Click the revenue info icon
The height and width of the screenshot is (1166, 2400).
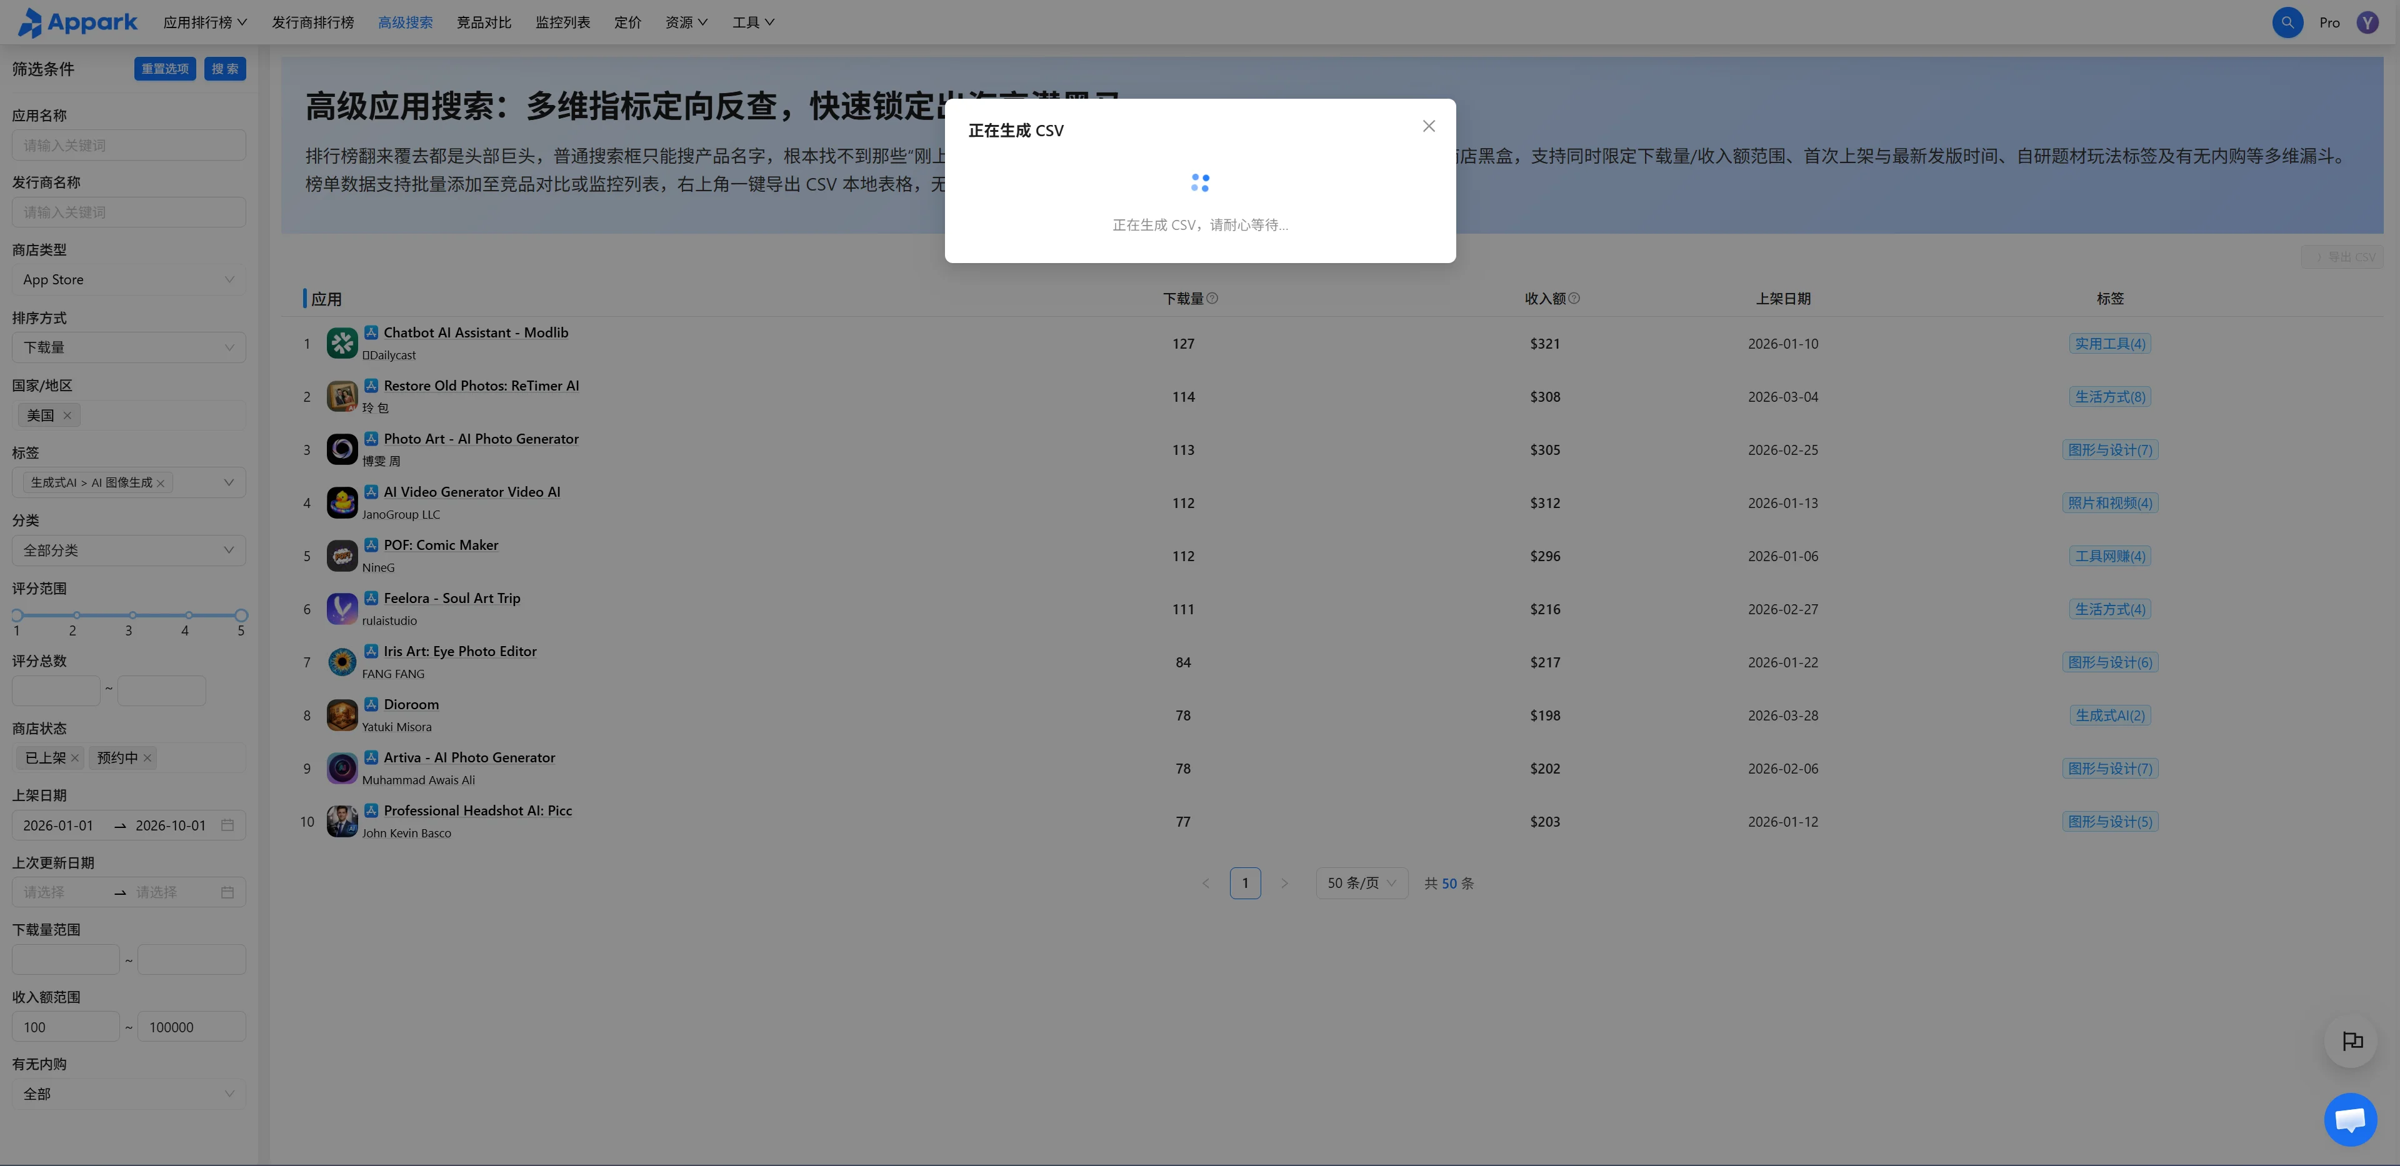tap(1574, 298)
